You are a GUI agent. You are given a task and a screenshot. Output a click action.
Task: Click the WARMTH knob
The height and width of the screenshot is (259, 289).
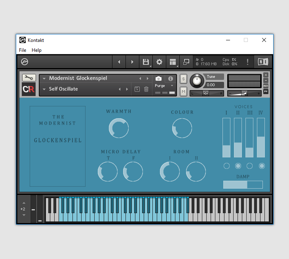click(119, 128)
